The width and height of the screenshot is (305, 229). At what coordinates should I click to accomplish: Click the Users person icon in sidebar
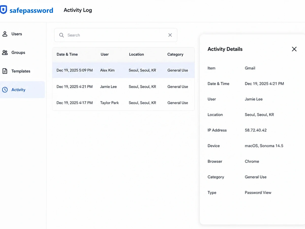point(5,34)
